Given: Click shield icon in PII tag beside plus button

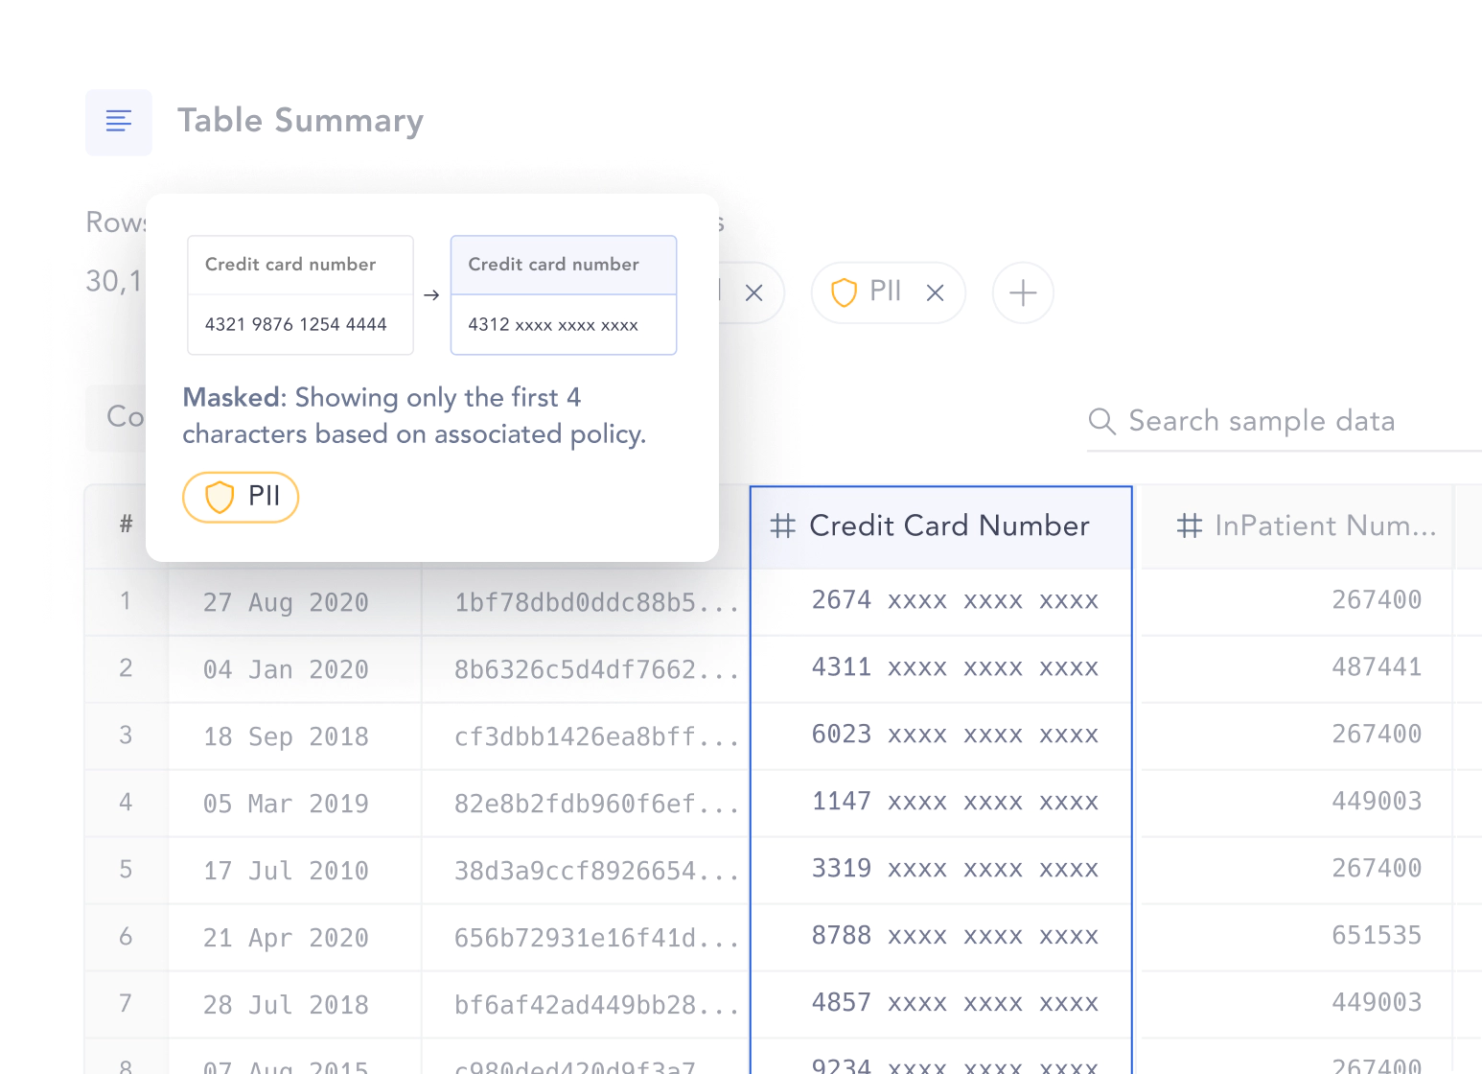Looking at the screenshot, I should [844, 292].
